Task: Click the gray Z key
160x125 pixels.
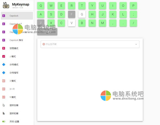Action: click(41, 23)
